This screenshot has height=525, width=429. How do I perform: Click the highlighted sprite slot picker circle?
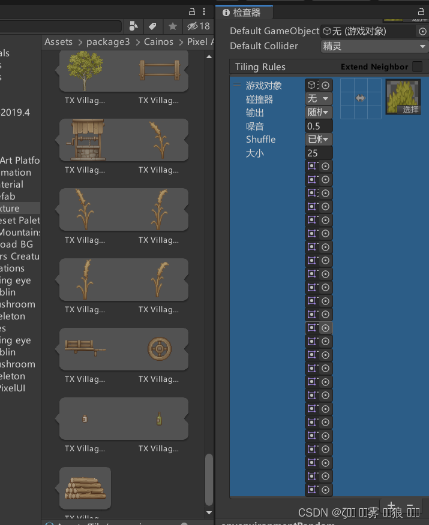325,328
